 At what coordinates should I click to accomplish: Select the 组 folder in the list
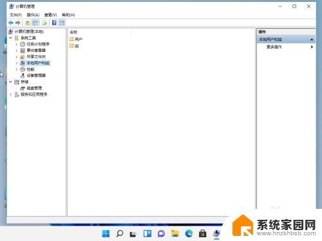(x=77, y=46)
